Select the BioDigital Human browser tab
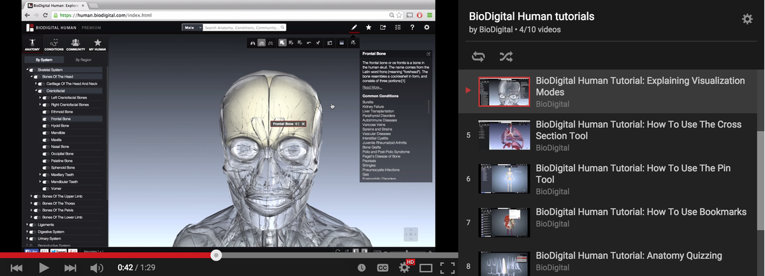The image size is (765, 276). pos(59,4)
